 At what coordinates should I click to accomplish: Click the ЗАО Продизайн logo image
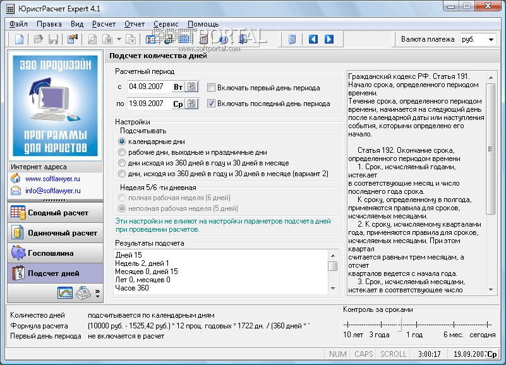[55, 105]
